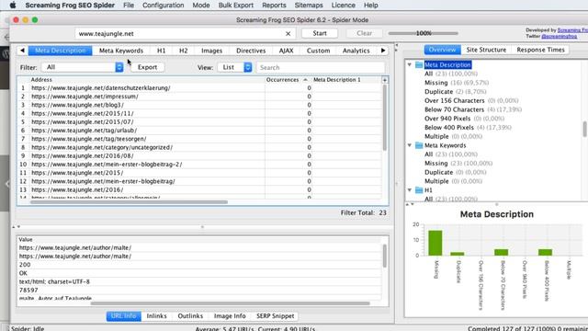This screenshot has height=331, width=588.
Task: Click the Meta Description folder icon
Action: 419,65
